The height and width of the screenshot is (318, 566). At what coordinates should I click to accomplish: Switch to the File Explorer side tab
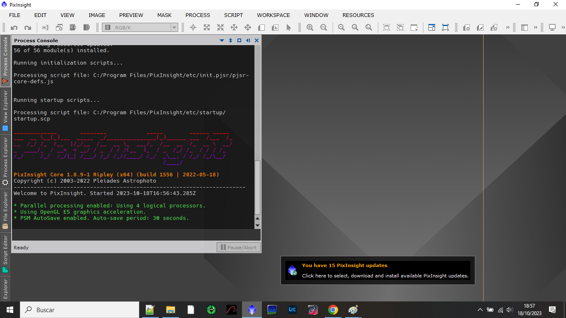point(5,210)
